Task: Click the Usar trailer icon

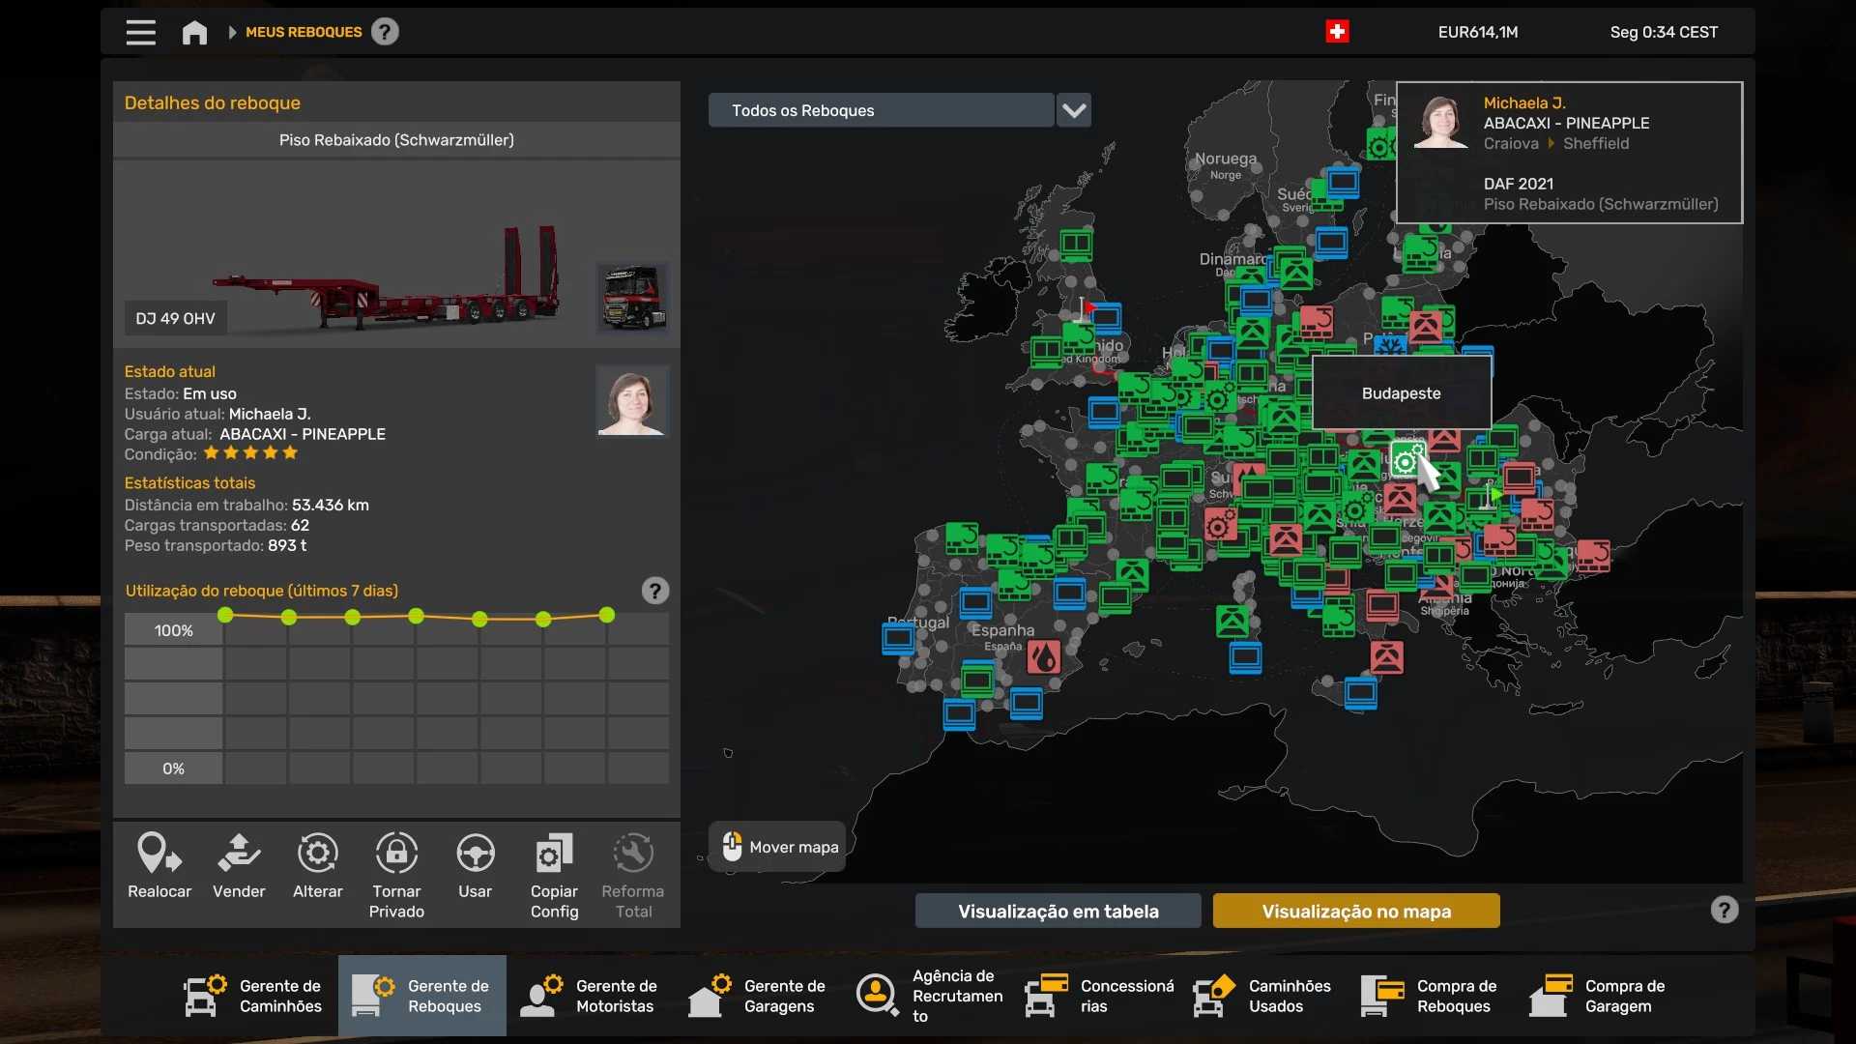Action: pos(475,855)
